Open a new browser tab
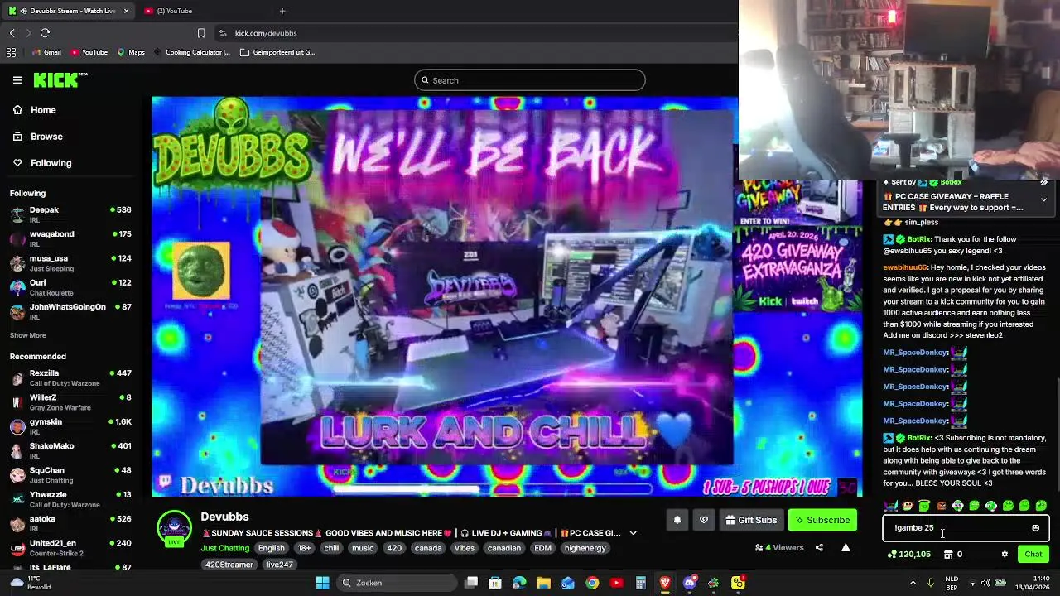The width and height of the screenshot is (1060, 596). click(x=282, y=11)
